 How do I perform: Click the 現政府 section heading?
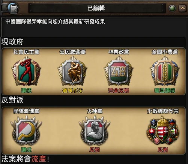(x=12, y=42)
